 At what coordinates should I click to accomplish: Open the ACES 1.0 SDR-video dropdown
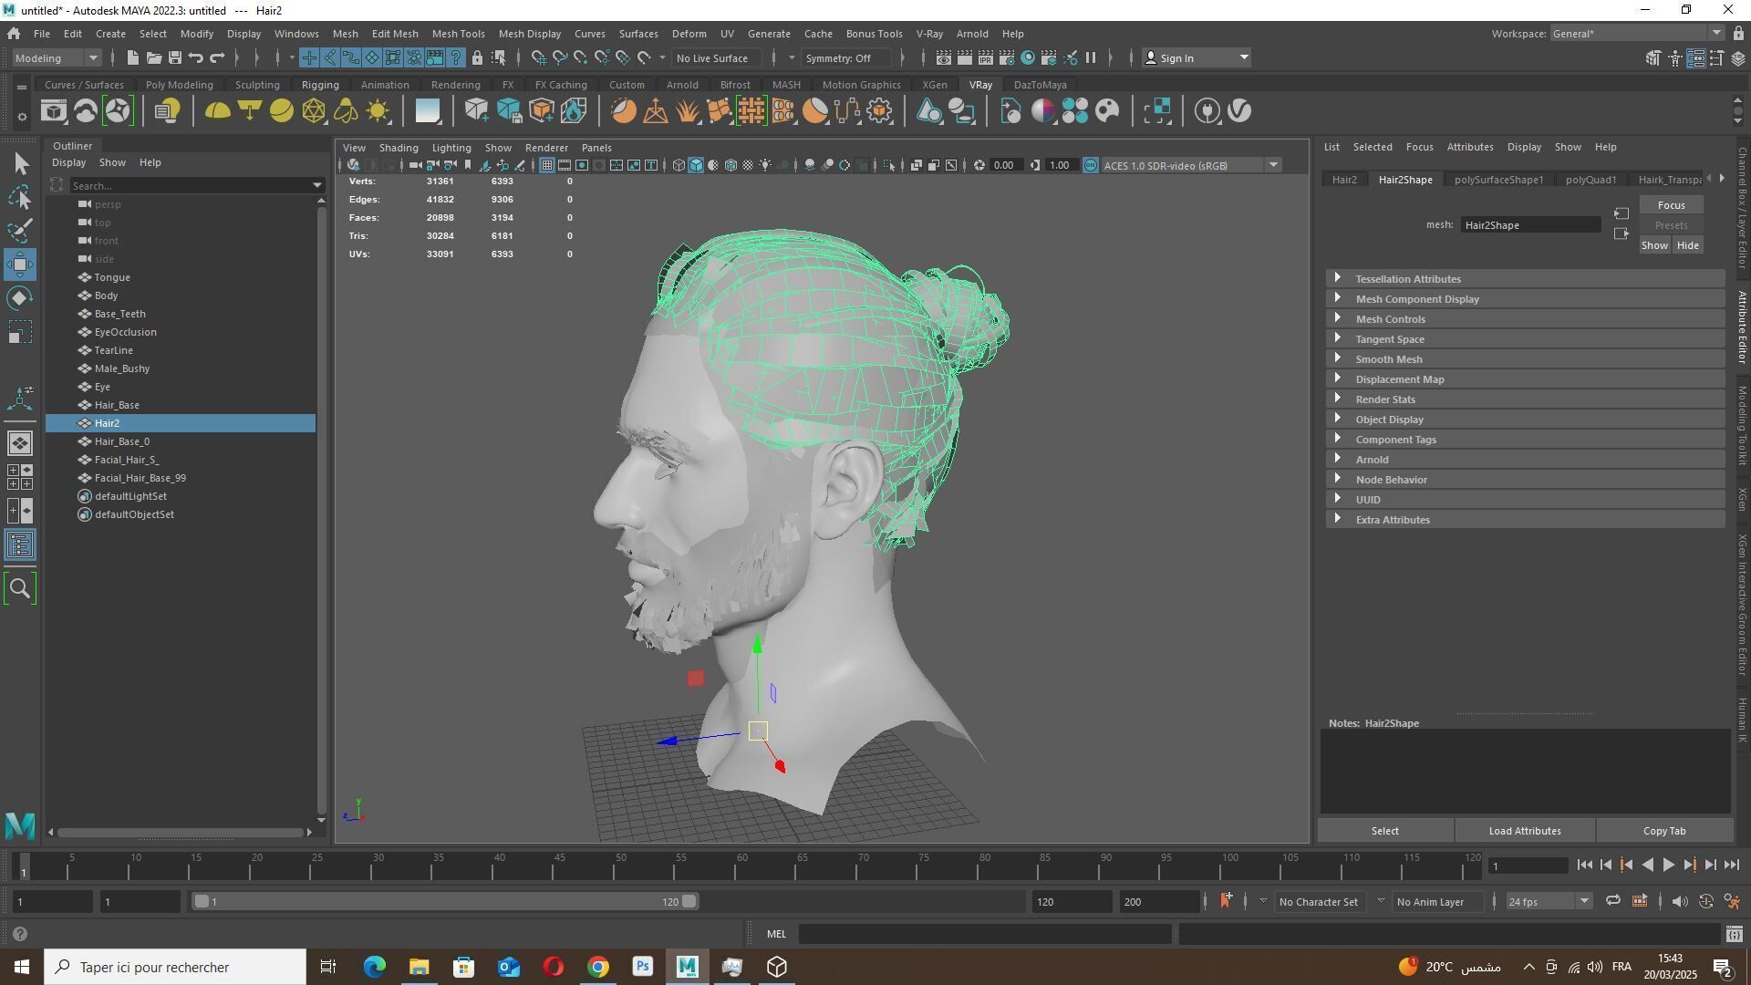pyautogui.click(x=1192, y=165)
